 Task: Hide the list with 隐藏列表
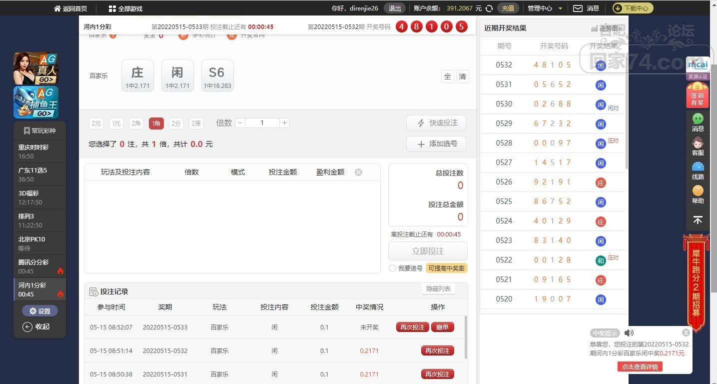pyautogui.click(x=438, y=289)
